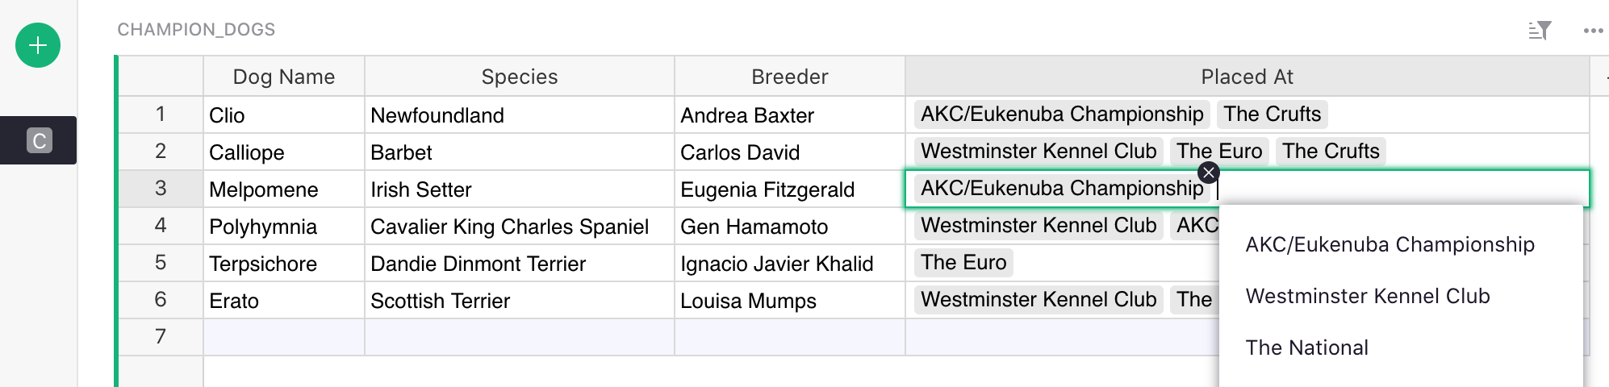Select row number 3 header
Screen dimensions: 1609x387
(x=161, y=189)
